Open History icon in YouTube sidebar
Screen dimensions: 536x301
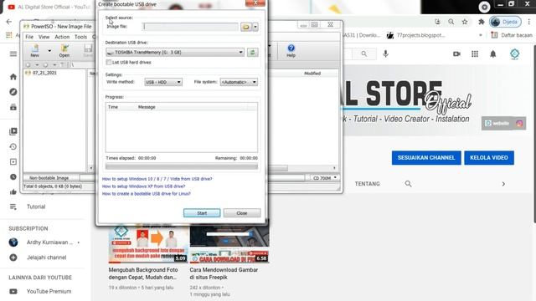click(13, 146)
